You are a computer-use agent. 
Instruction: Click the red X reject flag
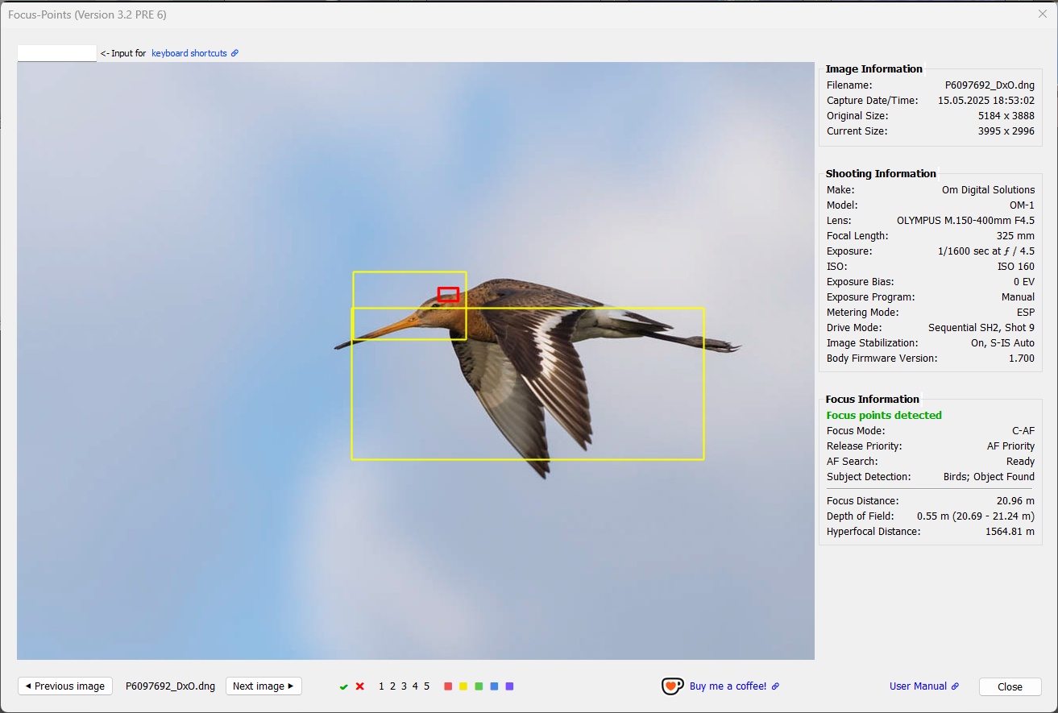click(x=360, y=686)
